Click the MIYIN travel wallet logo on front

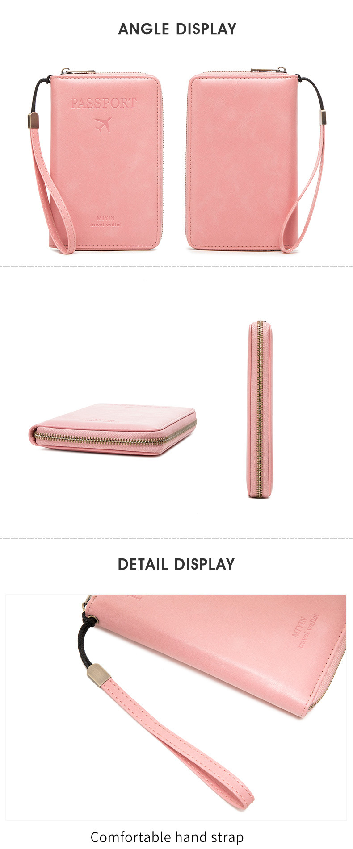(x=105, y=221)
